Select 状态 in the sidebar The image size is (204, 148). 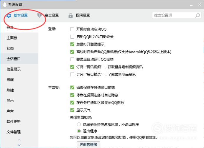(19, 48)
